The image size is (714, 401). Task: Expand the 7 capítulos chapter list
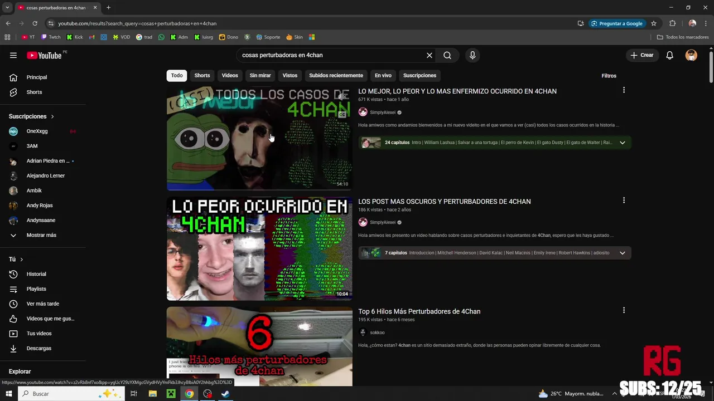click(x=623, y=253)
